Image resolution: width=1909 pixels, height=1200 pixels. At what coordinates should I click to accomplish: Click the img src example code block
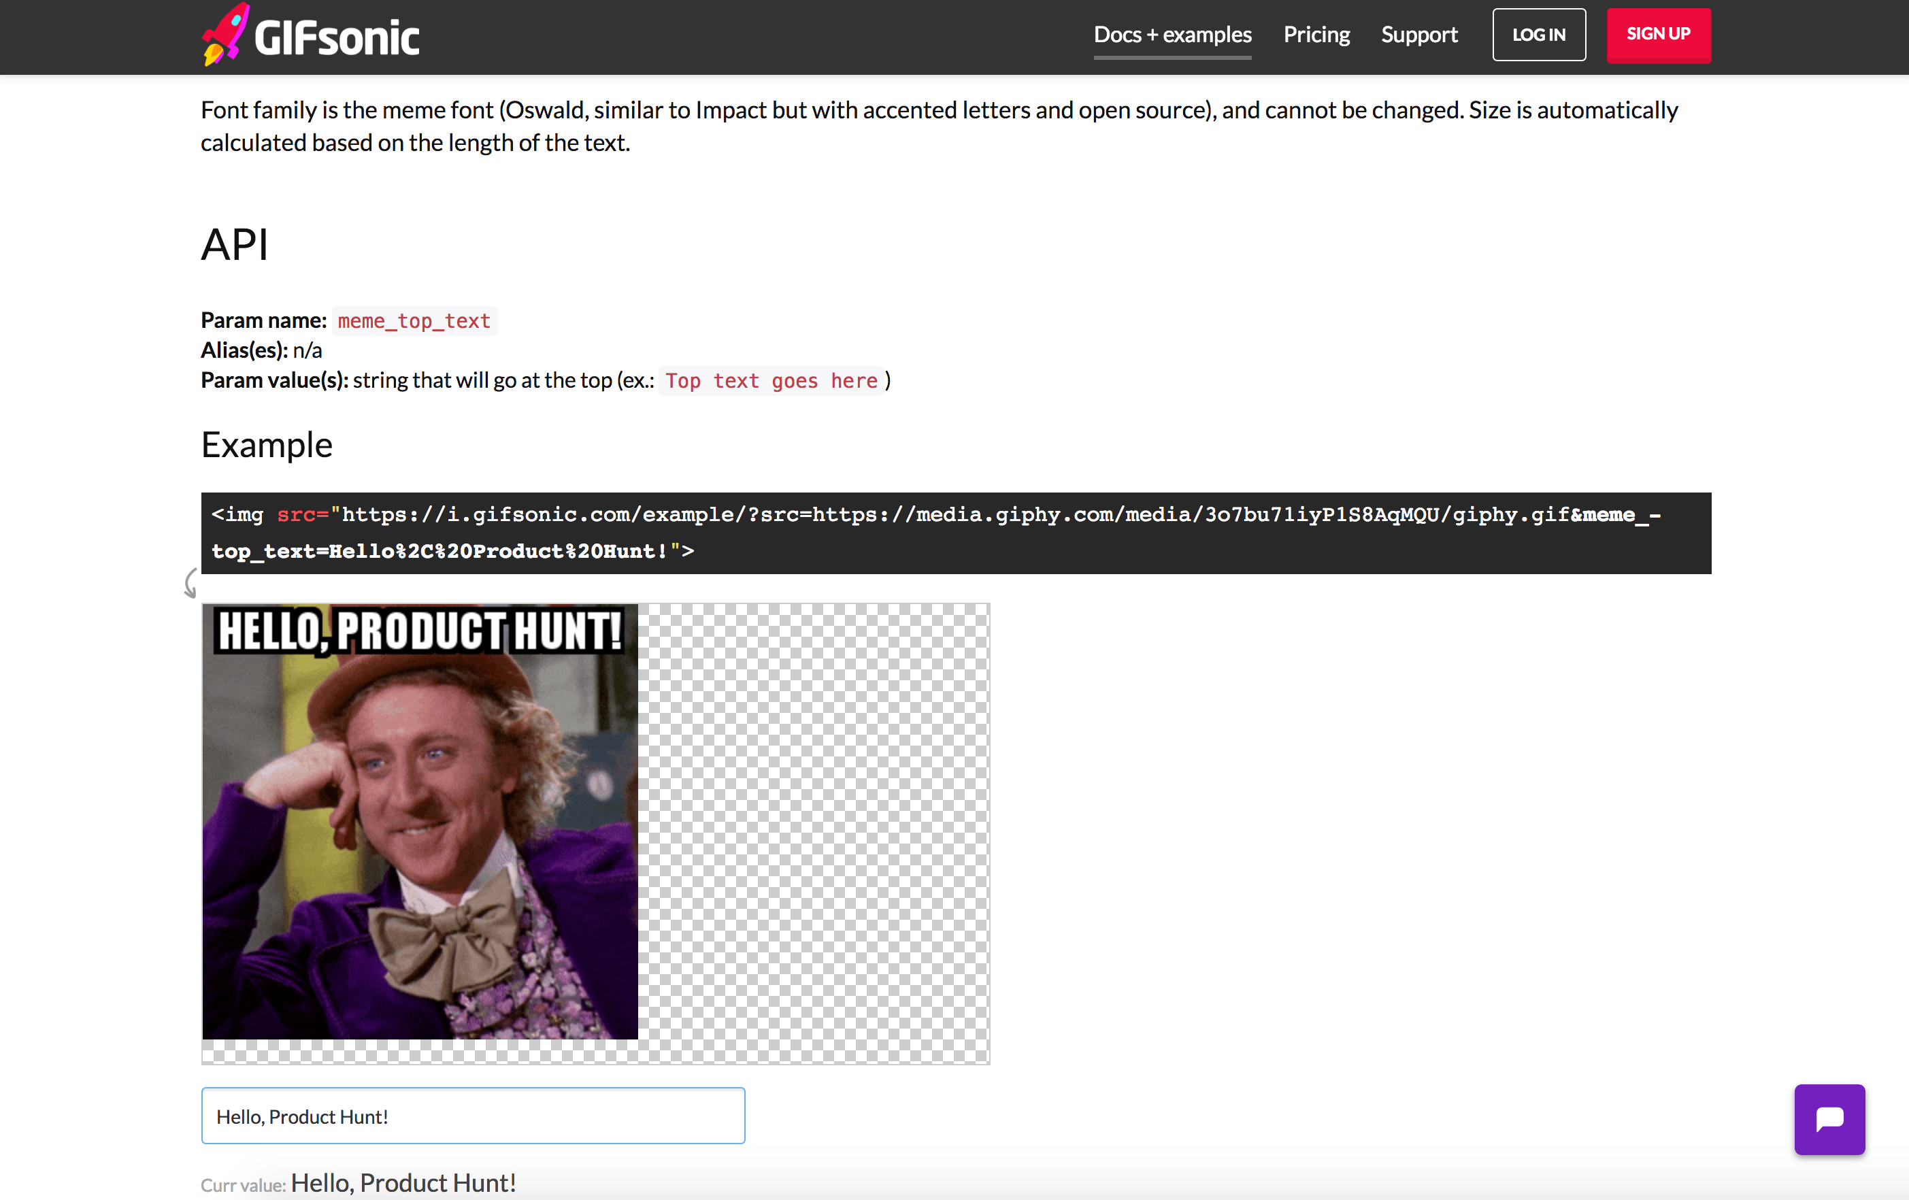tap(955, 533)
